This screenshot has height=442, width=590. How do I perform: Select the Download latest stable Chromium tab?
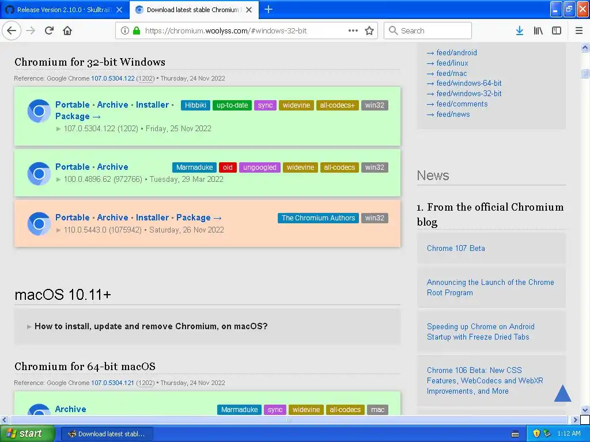click(x=194, y=10)
